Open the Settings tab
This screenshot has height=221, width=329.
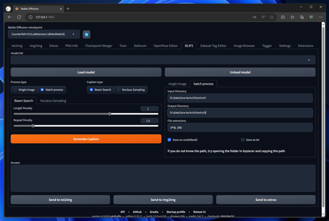[285, 46]
